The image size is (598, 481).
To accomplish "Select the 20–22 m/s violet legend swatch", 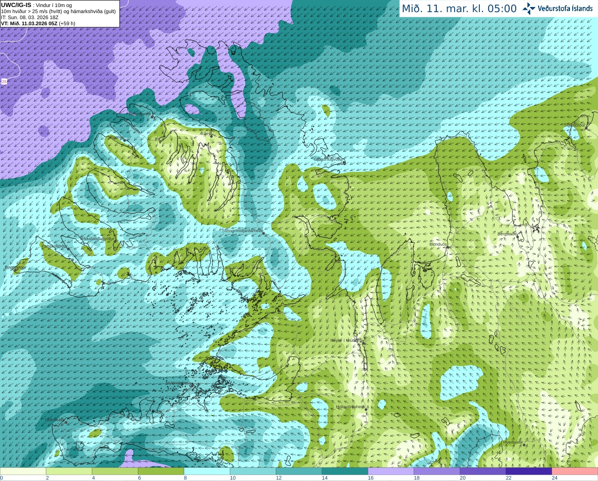I will click(x=483, y=471).
